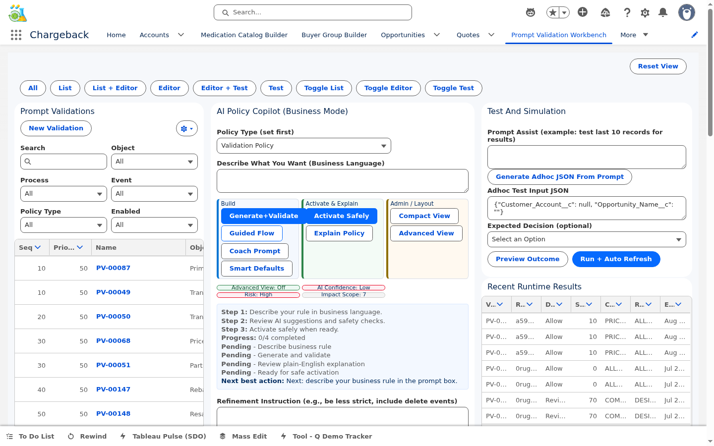Screen dimensions: 714x446
Task: Click the Toggle Test button
Action: click(454, 88)
